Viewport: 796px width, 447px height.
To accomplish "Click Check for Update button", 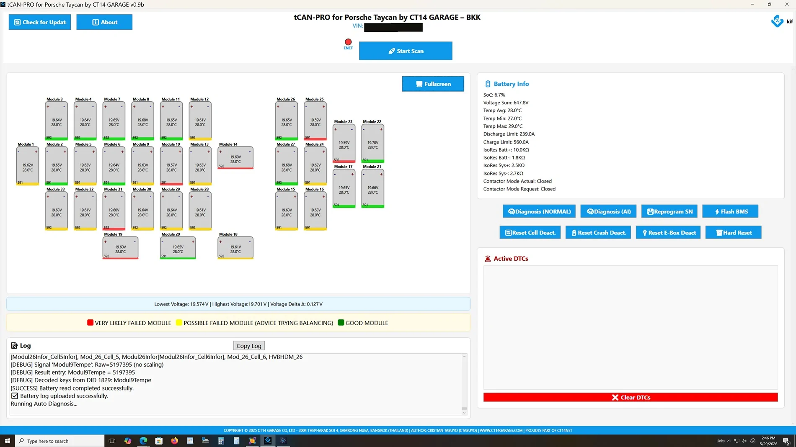I will 40,22.
